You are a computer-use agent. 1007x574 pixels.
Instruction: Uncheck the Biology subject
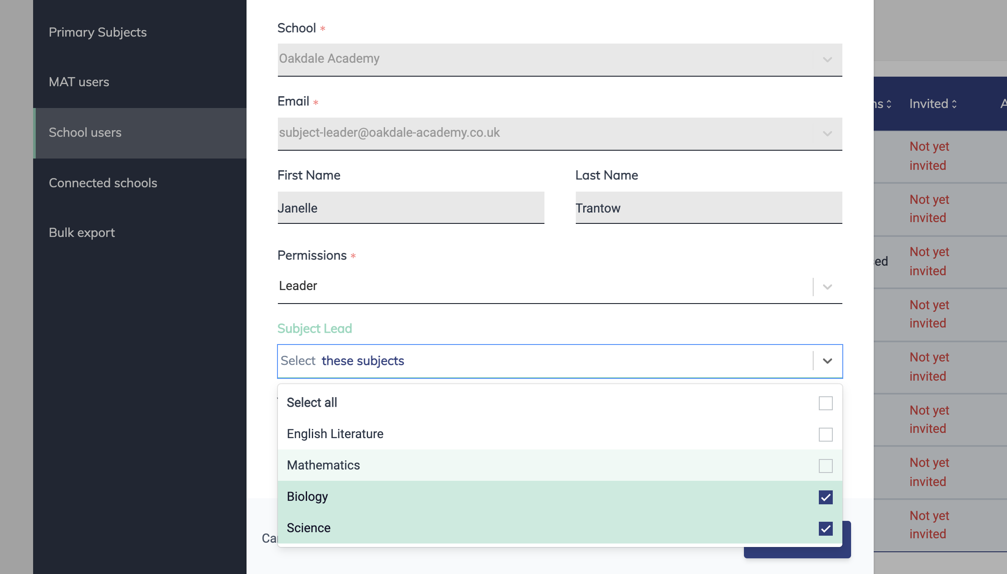click(x=825, y=497)
